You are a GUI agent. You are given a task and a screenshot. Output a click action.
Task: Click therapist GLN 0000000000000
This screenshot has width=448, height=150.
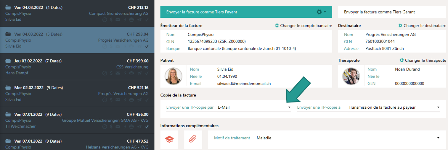pyautogui.click(x=410, y=84)
